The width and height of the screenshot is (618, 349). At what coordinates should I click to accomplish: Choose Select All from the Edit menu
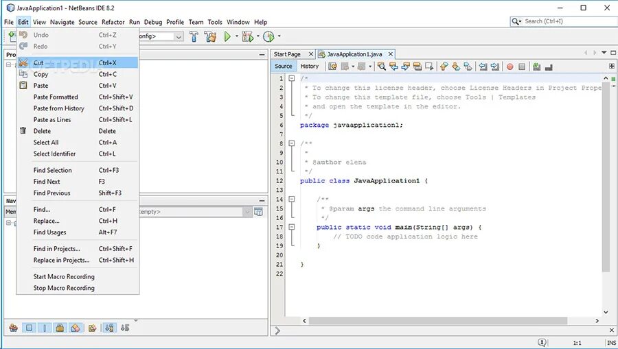pos(77,143)
